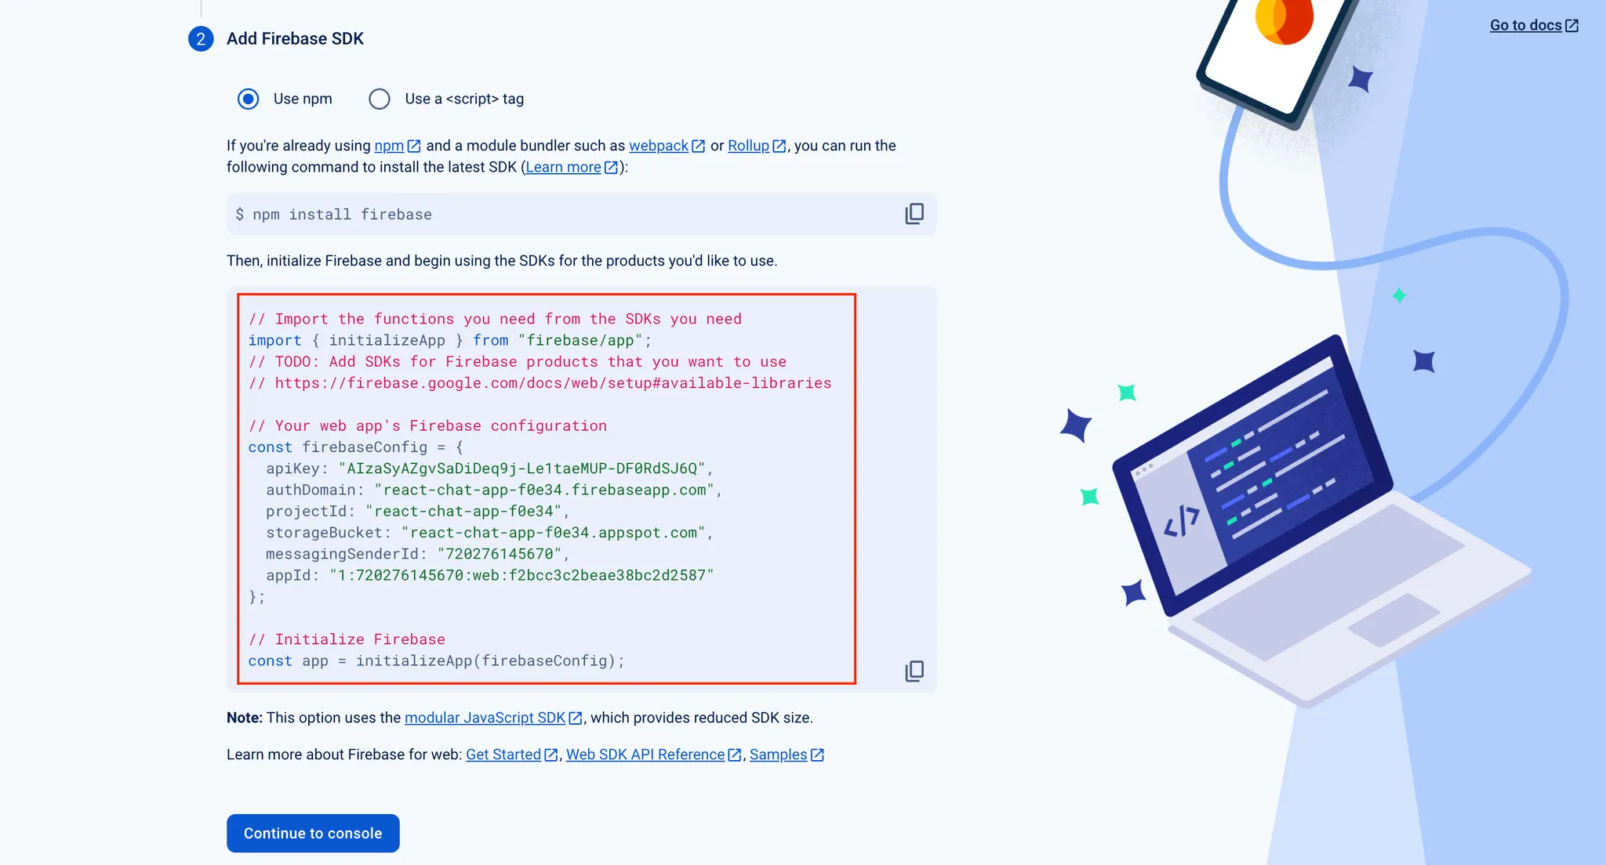This screenshot has height=865, width=1606.
Task: Click the external-link icon beside Go to docs
Action: (1572, 25)
